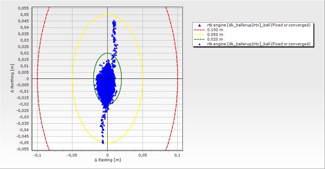325x169 pixels.
Task: Click the 0,04 Northing tick label
Action: [24, 27]
